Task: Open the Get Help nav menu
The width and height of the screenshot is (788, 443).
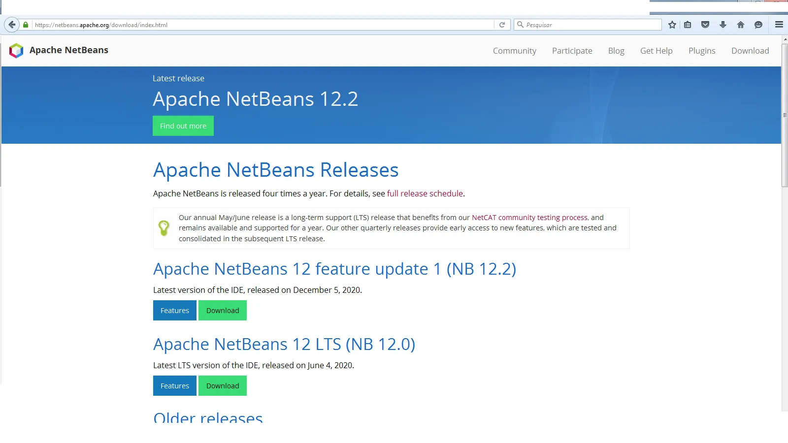Action: 657,51
